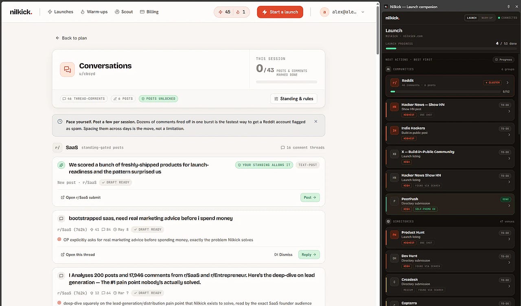Click the Crozdesk C icon
This screenshot has width=521, height=306.
[394, 282]
